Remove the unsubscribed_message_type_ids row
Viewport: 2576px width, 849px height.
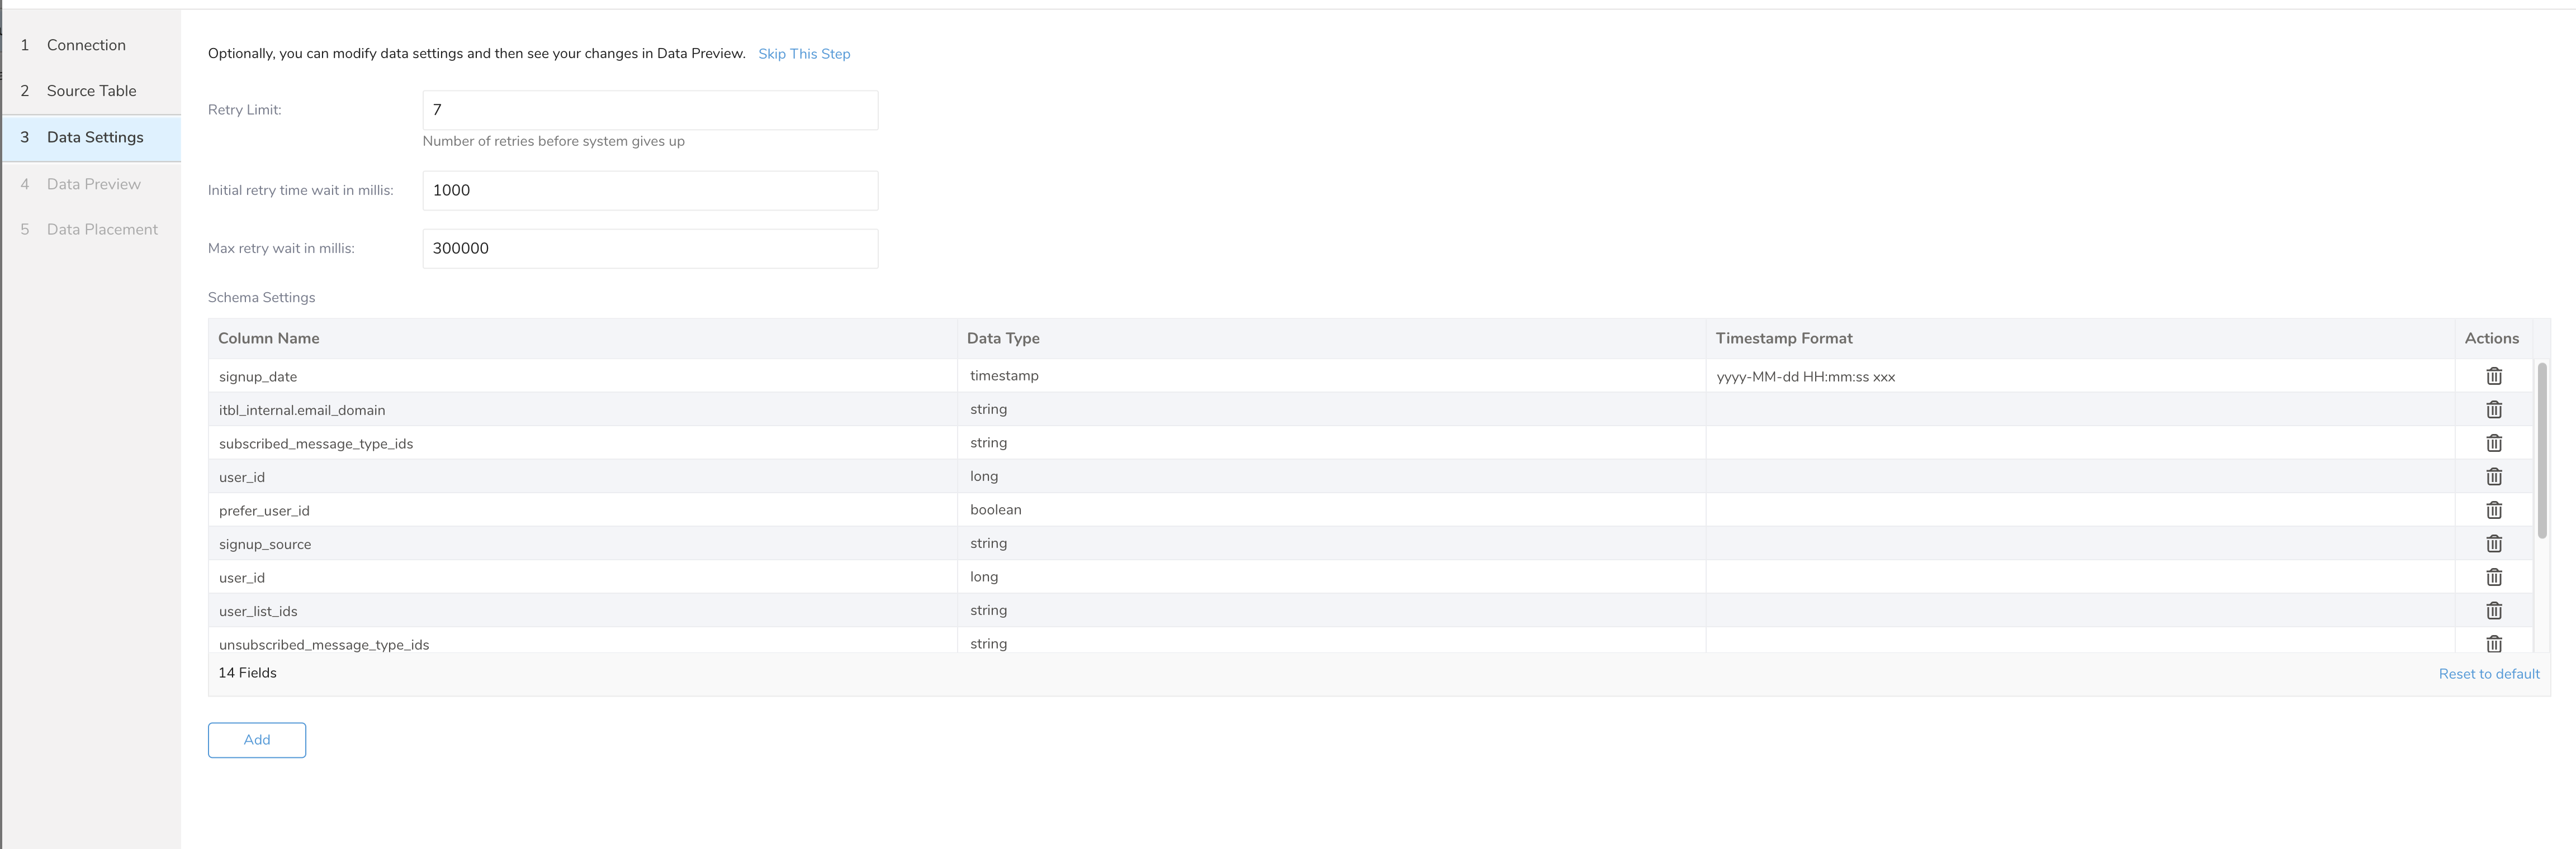coord(2493,643)
